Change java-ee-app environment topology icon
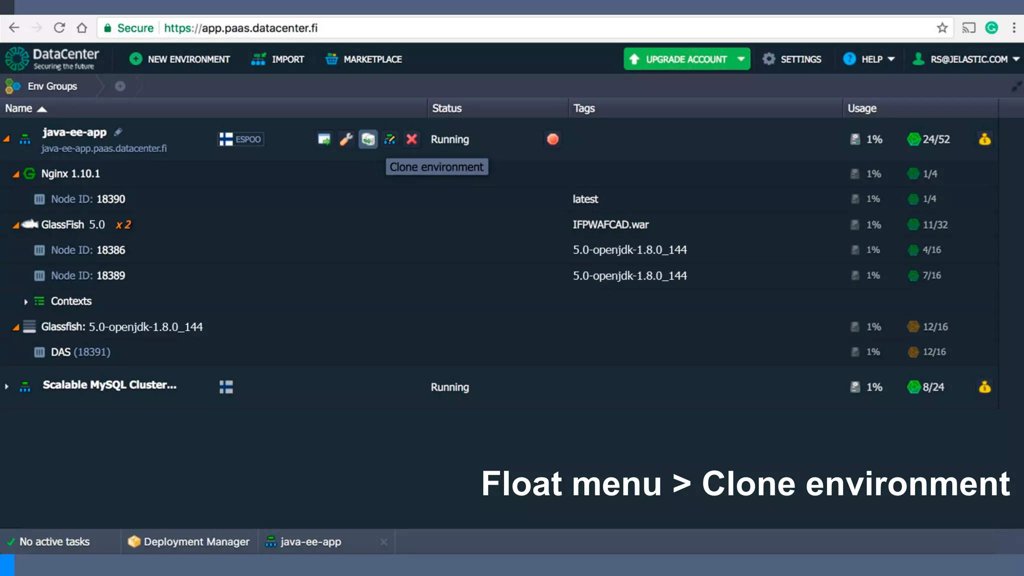This screenshot has height=576, width=1024. (390, 139)
